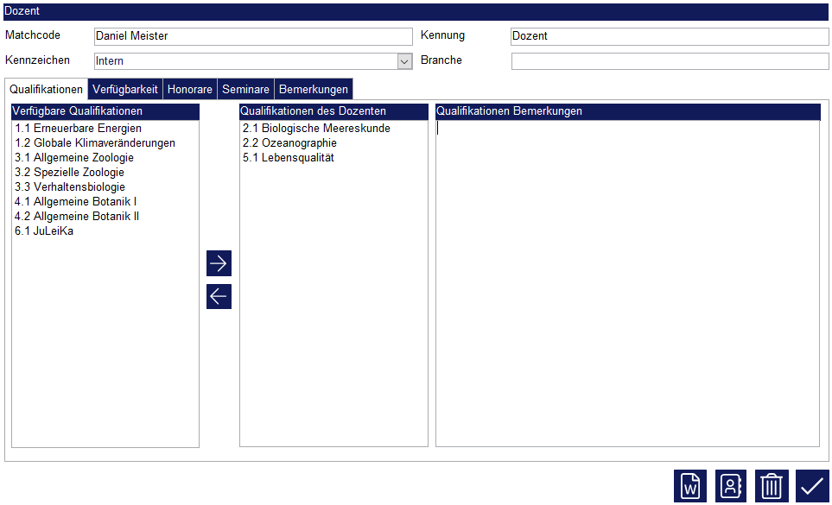832x505 pixels.
Task: Delete the lecturer with the trash icon
Action: [x=772, y=486]
